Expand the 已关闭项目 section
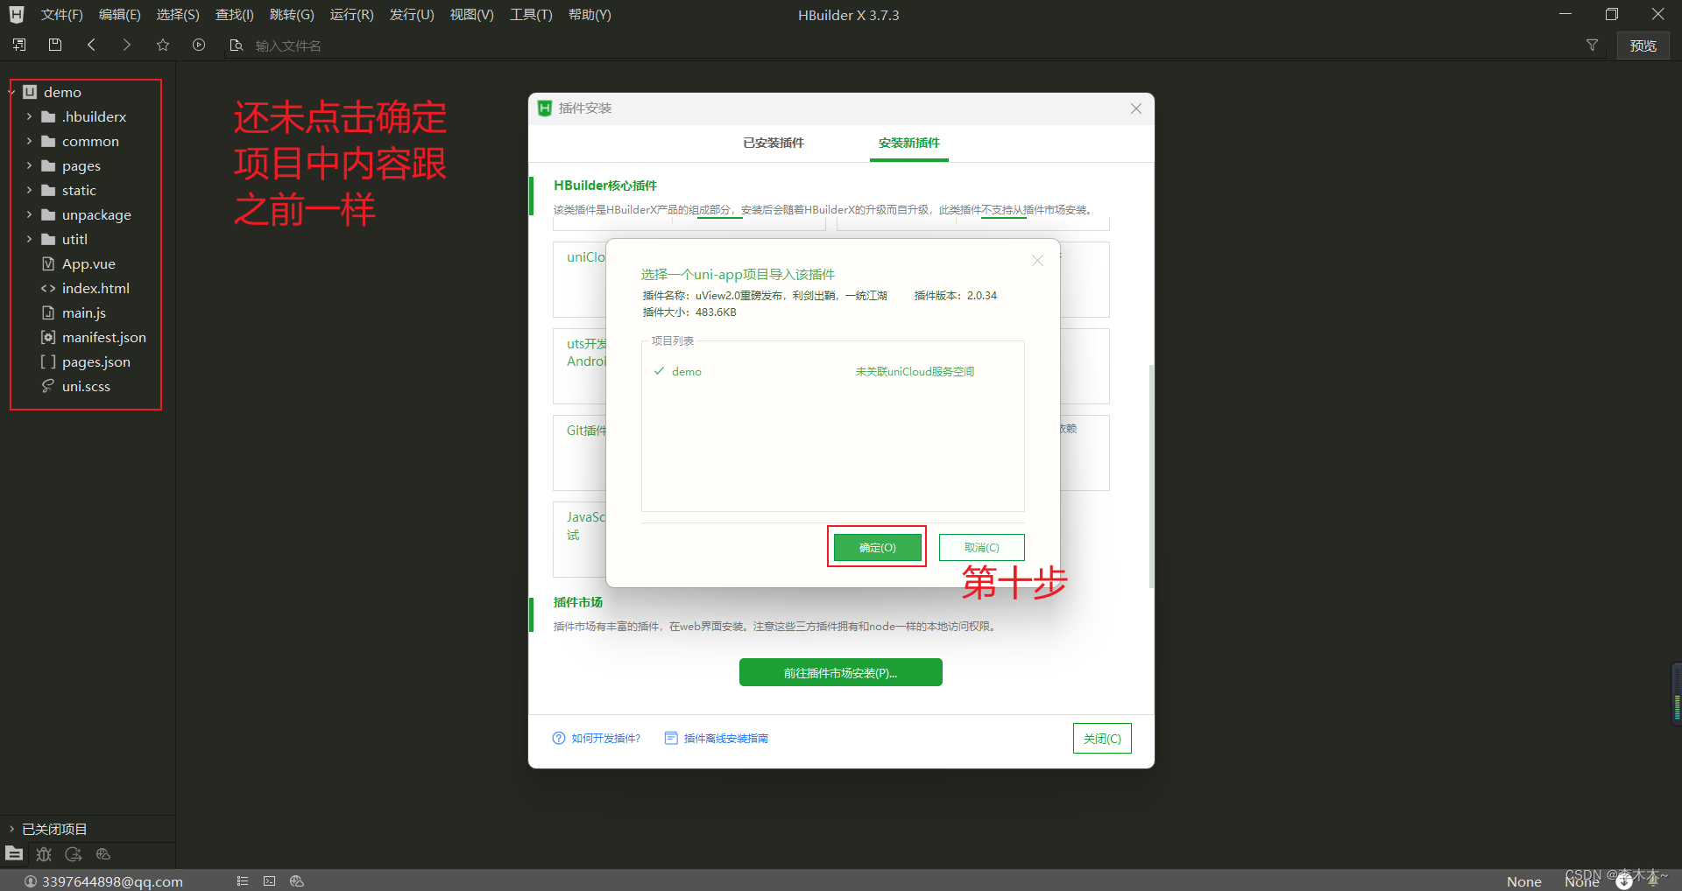The image size is (1682, 891). coord(12,829)
